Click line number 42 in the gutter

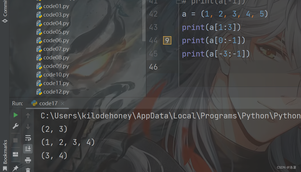coord(153,14)
